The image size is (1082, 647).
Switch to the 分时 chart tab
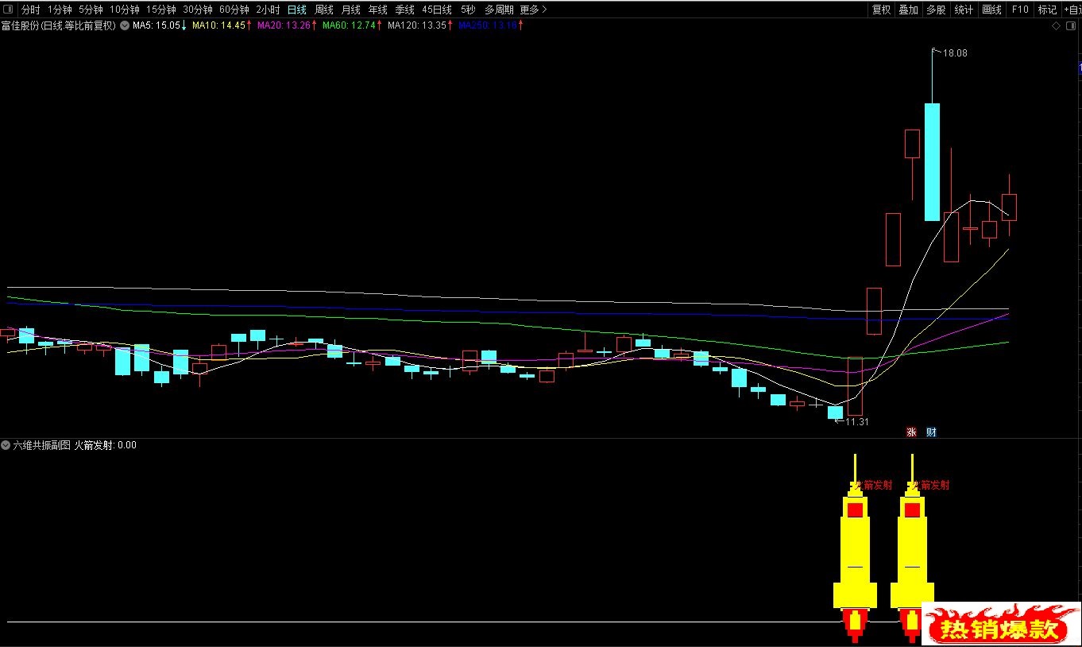click(x=30, y=10)
